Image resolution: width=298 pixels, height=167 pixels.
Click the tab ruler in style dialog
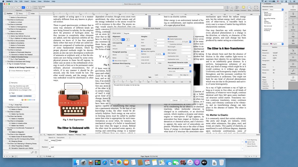tap(152, 81)
